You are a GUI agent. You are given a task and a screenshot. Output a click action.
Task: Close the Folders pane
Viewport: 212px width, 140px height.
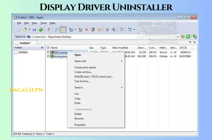42,48
